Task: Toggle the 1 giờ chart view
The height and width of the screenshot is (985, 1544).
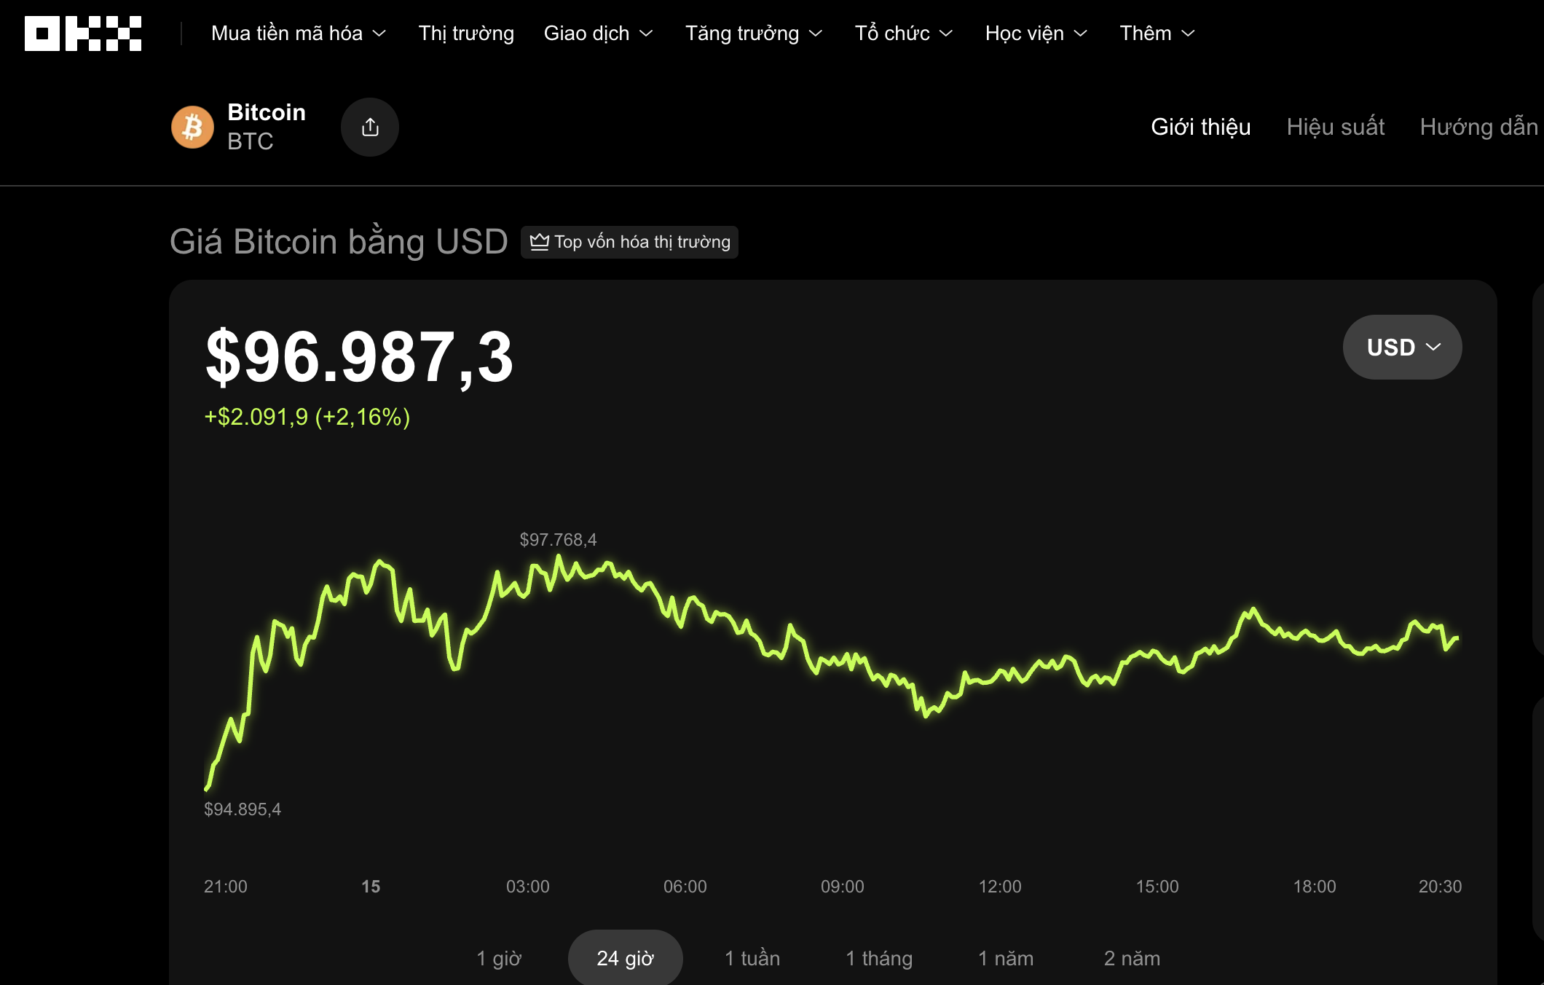Action: click(x=500, y=958)
